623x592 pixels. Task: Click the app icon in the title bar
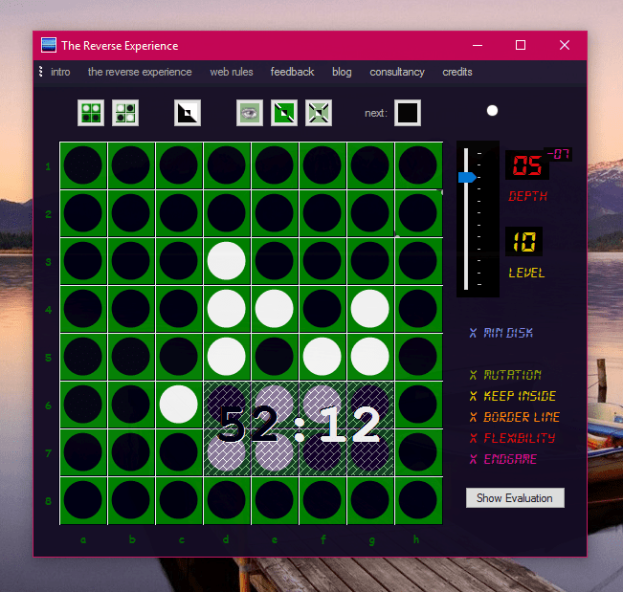49,45
